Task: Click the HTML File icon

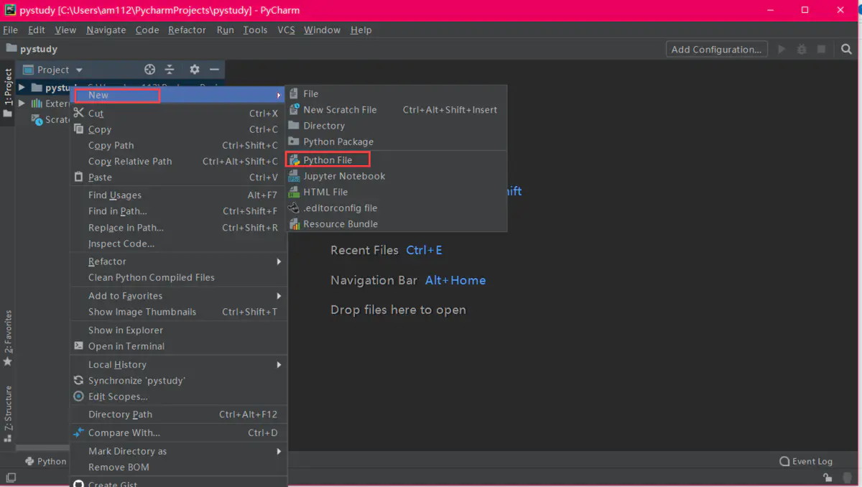Action: (295, 192)
